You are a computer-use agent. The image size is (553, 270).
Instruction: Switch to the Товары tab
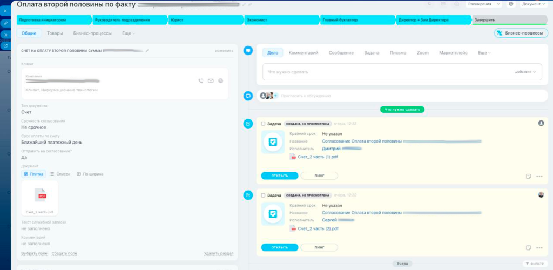point(55,33)
